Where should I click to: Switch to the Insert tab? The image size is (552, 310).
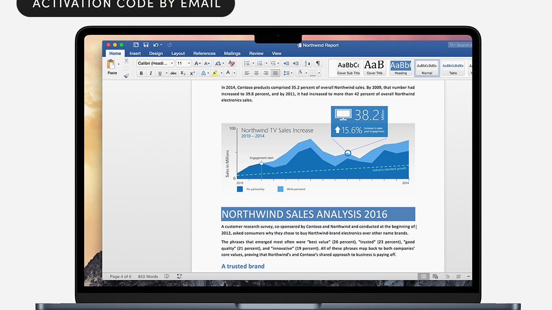pyautogui.click(x=135, y=54)
